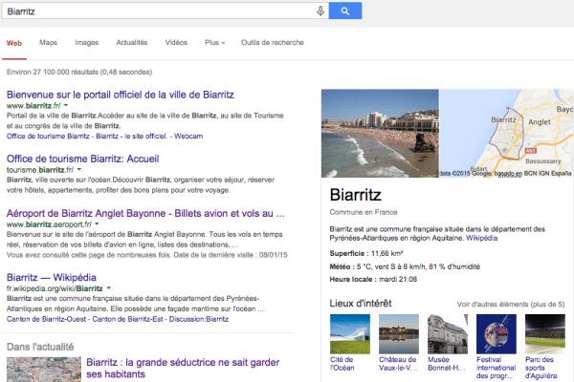The image size is (574, 382).
Task: Open Biarritz - le site officiel sitelink
Action: pos(131,136)
